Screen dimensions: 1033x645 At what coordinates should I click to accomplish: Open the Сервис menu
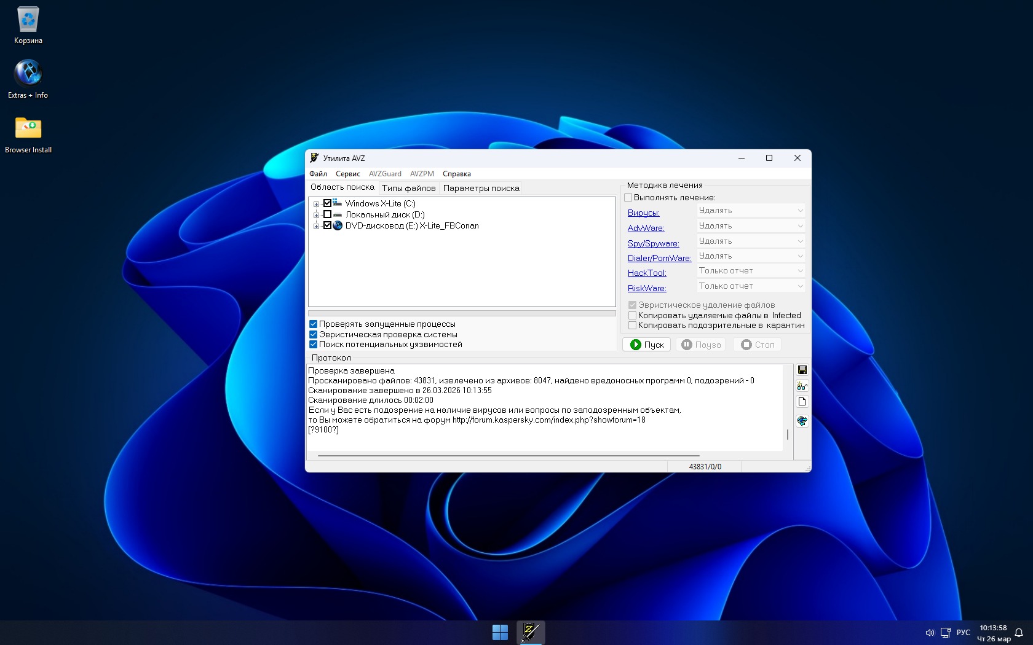[x=347, y=174]
